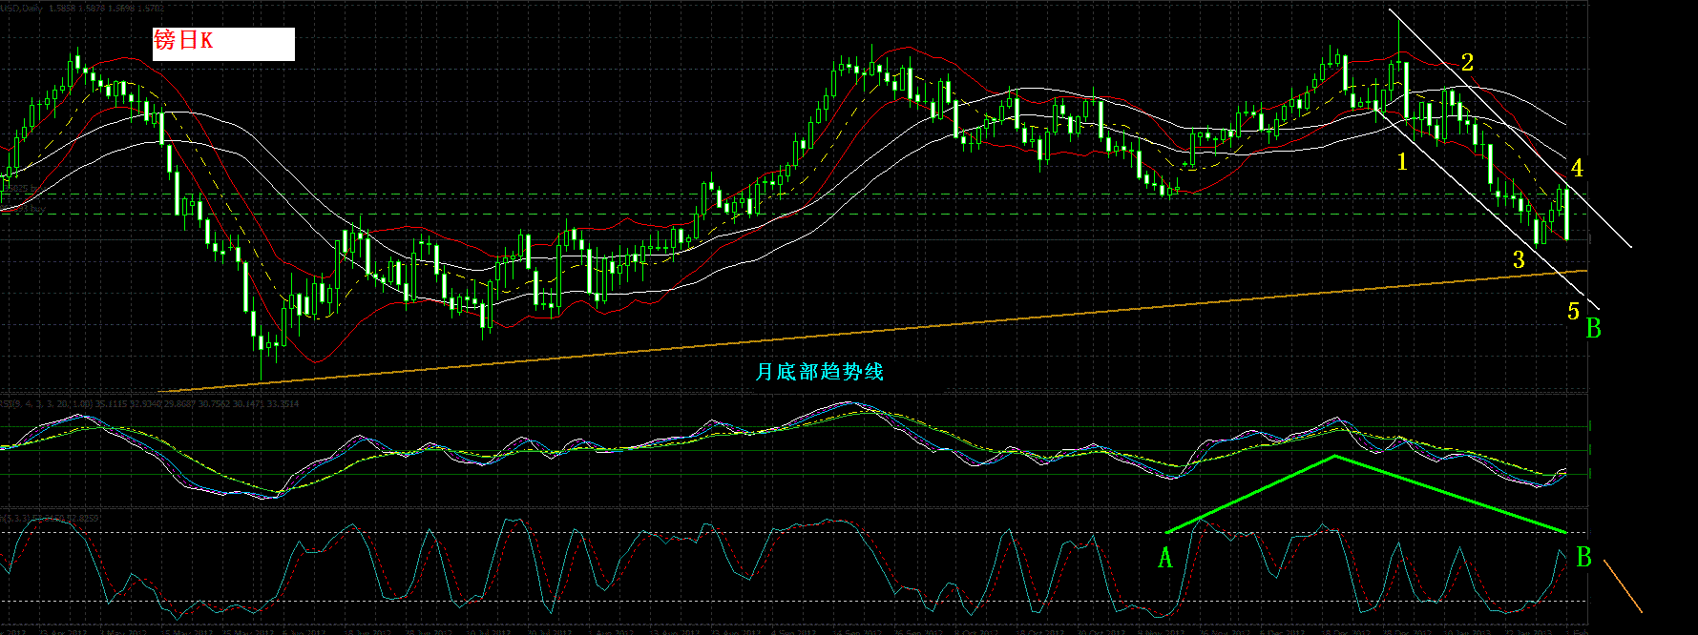The image size is (1698, 635).
Task: Select the yellow wave label 5
Action: 1574,312
